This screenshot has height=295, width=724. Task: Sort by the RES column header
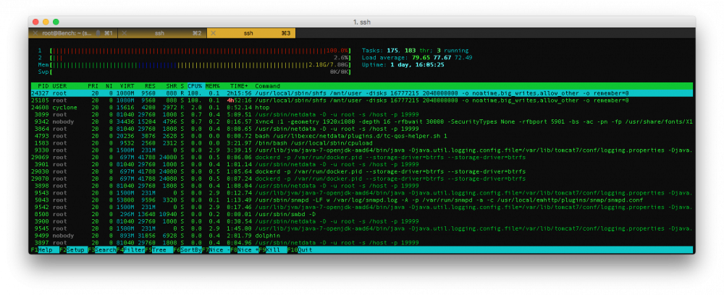[151, 86]
